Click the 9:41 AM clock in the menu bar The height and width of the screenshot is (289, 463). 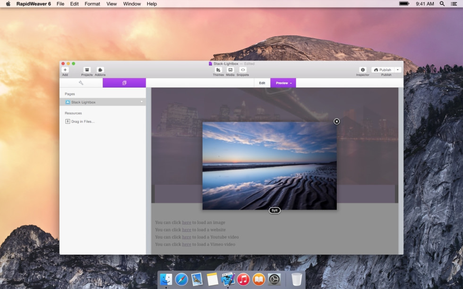tap(425, 4)
